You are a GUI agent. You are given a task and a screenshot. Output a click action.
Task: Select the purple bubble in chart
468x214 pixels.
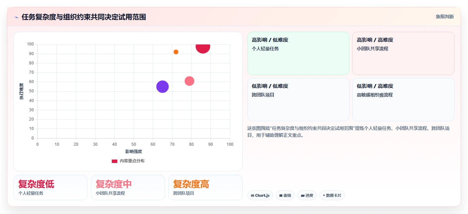(162, 86)
